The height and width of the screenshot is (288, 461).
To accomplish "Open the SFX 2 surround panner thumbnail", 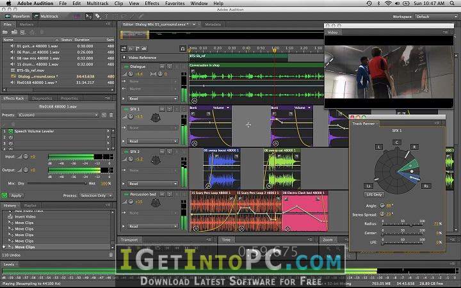I will point(156,160).
